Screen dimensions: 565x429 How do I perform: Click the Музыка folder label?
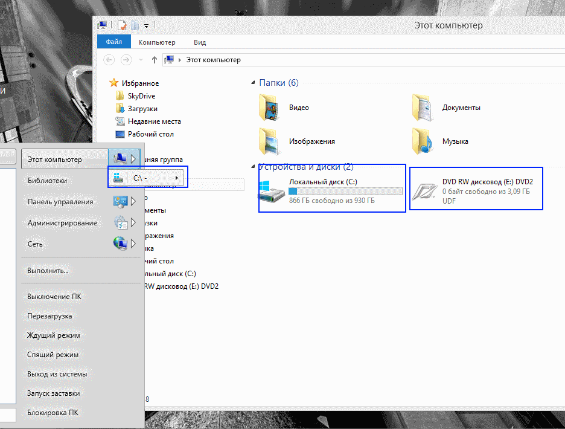tap(455, 141)
